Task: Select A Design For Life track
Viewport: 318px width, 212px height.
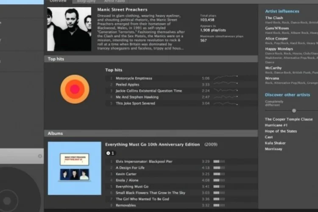Action: coord(130,168)
